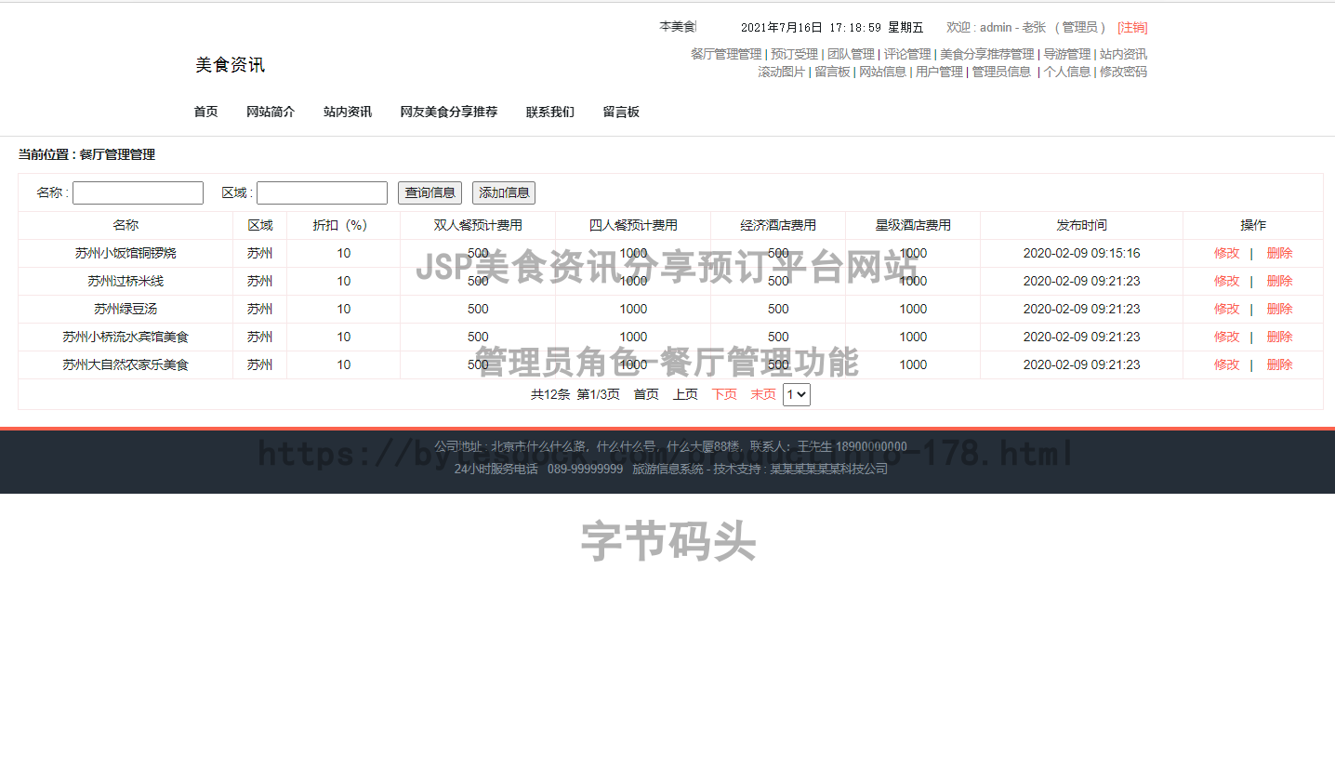The image size is (1335, 768).
Task: Click the 注销 logout link
Action: 1132,28
